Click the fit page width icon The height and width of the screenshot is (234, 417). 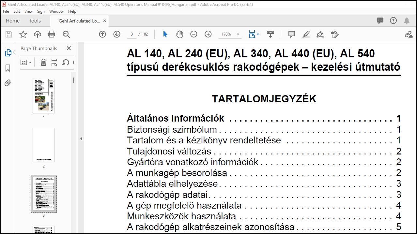(252, 34)
